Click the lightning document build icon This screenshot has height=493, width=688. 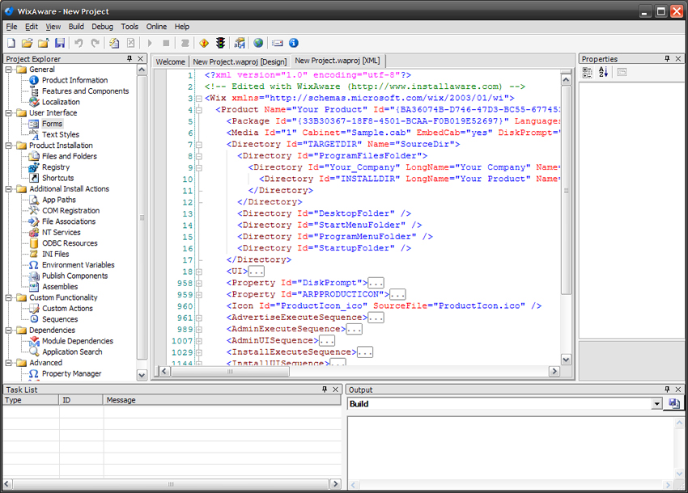pos(114,43)
